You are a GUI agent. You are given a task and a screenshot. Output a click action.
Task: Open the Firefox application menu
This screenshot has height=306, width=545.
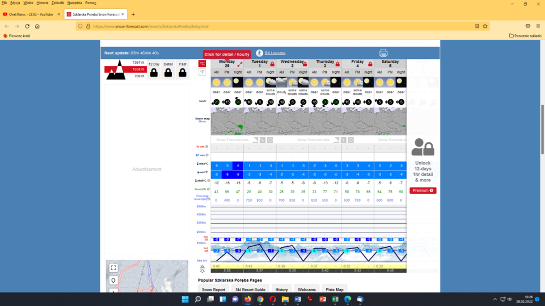538,26
